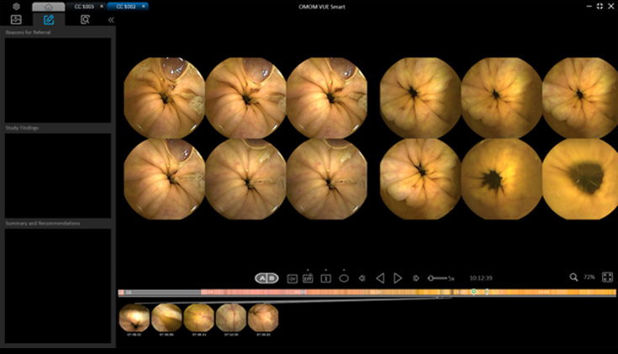Screen dimensions: 618x354
Task: Click the Summary and Recommendations text box
Action: tap(57, 285)
